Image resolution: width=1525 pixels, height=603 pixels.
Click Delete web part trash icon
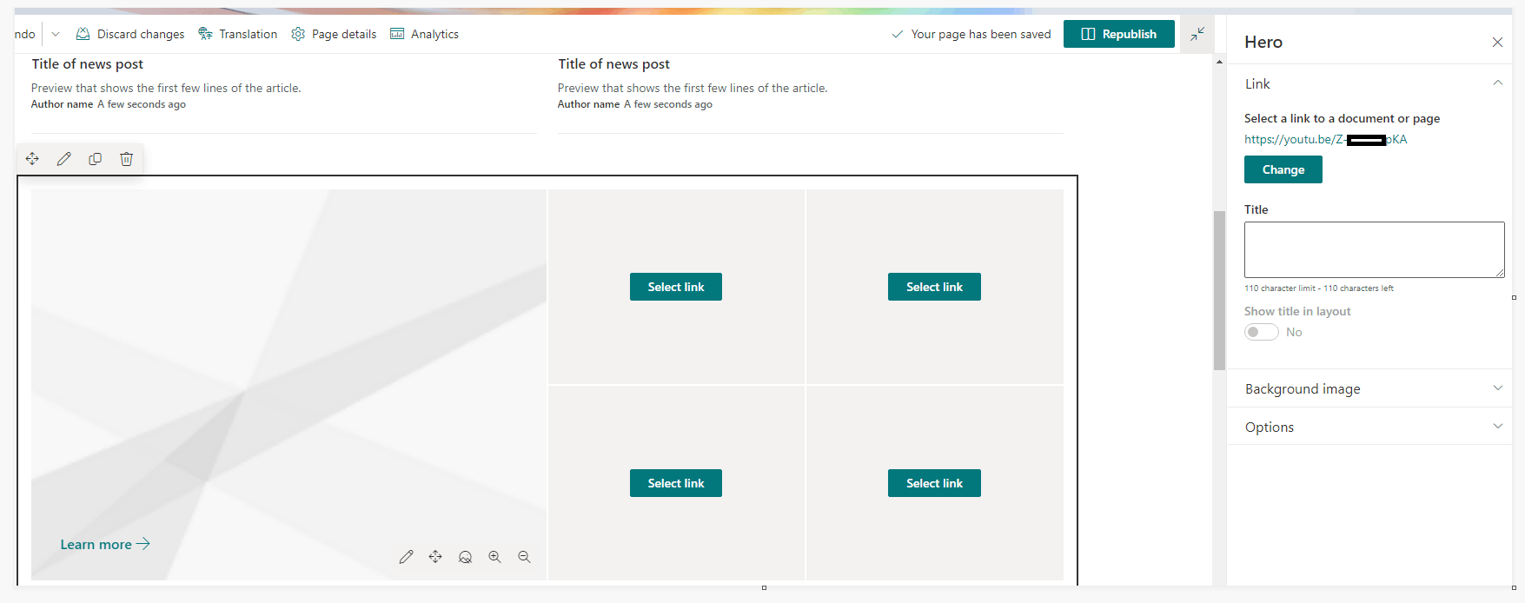(126, 159)
